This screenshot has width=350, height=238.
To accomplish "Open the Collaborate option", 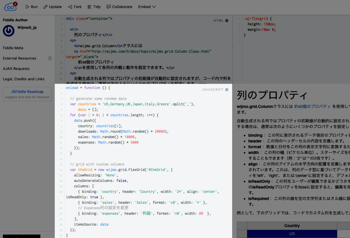I will tap(119, 7).
